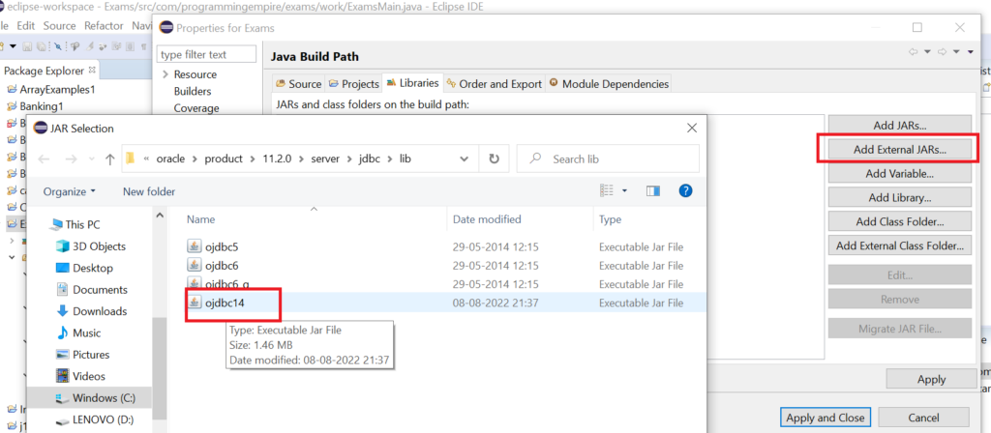Create a New folder
The width and height of the screenshot is (991, 433).
149,191
